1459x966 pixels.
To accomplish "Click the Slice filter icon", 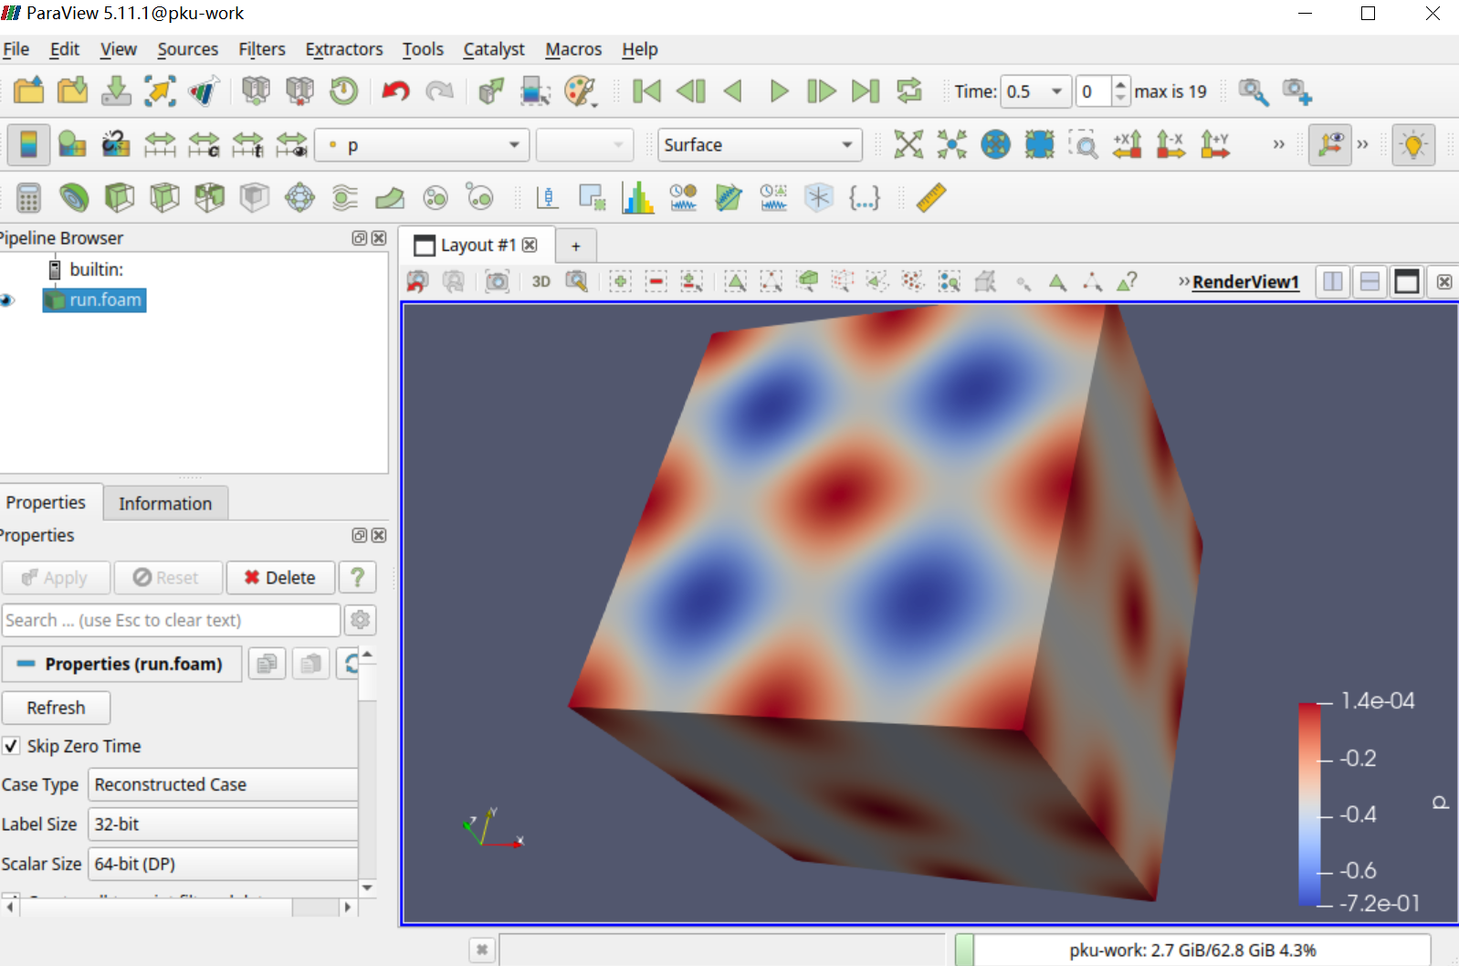I will [164, 197].
